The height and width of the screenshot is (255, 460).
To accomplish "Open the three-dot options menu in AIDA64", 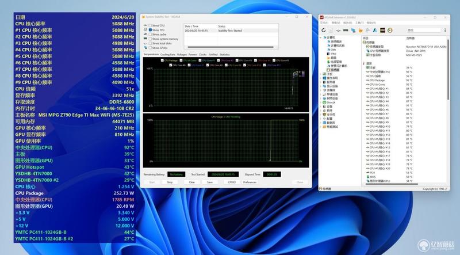I will coord(445,31).
